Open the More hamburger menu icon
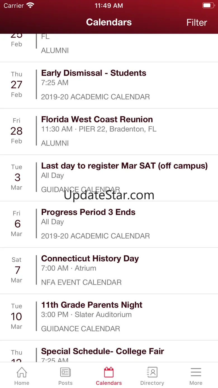The width and height of the screenshot is (218, 388). (x=196, y=372)
